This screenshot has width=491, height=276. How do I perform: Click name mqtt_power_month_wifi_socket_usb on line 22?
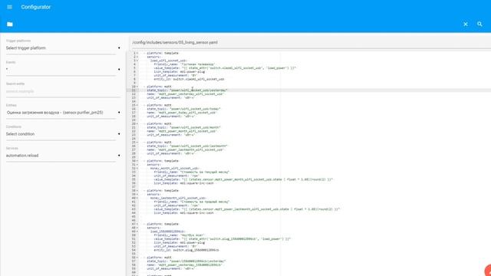(182, 131)
